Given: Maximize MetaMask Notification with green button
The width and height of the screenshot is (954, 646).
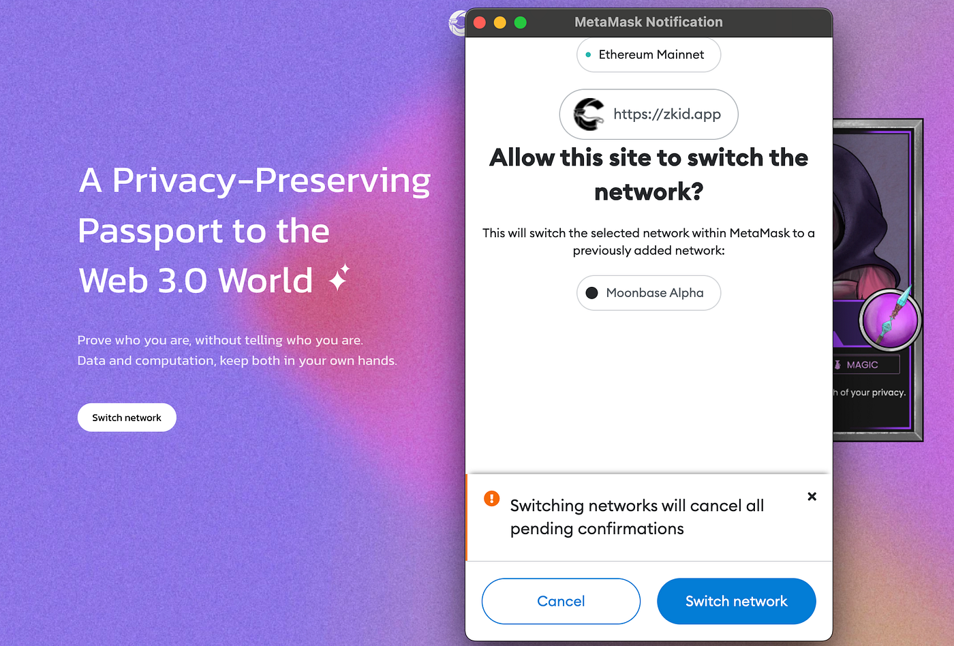Looking at the screenshot, I should (520, 22).
